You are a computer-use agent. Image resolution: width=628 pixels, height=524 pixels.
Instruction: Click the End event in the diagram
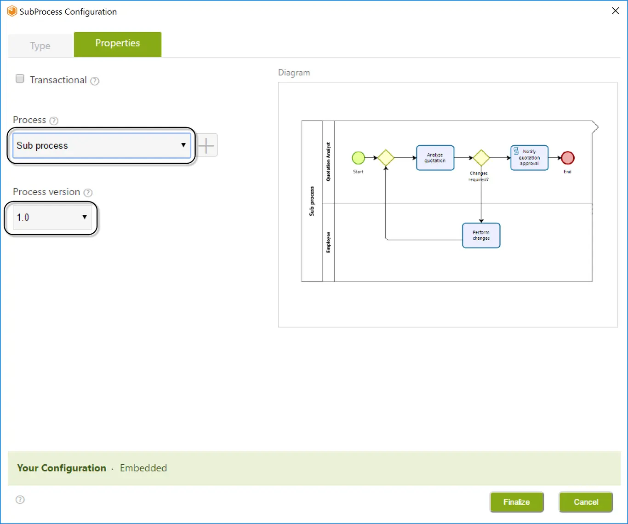pos(568,158)
